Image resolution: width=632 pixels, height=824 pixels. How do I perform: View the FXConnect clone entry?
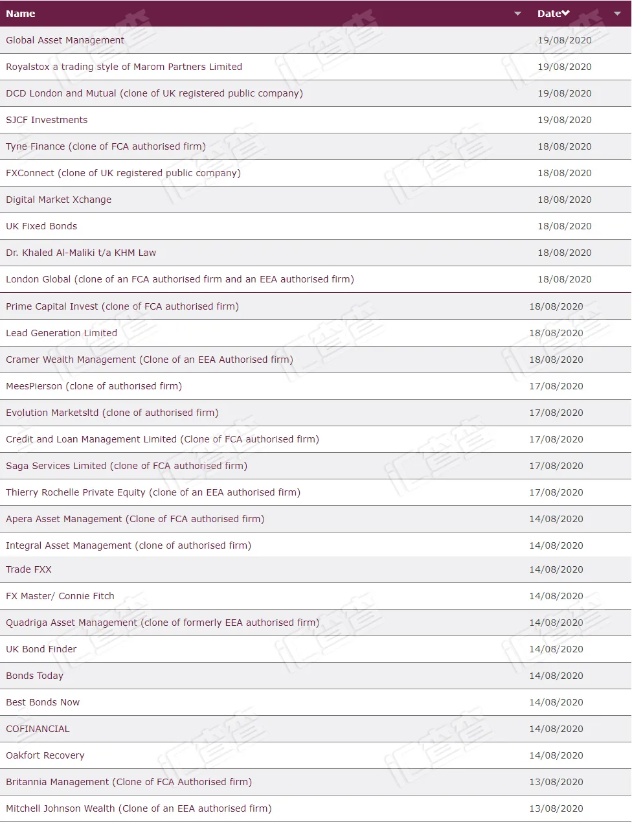pos(123,173)
